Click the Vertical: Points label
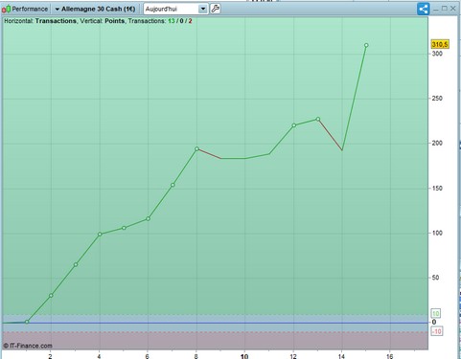 [103, 21]
